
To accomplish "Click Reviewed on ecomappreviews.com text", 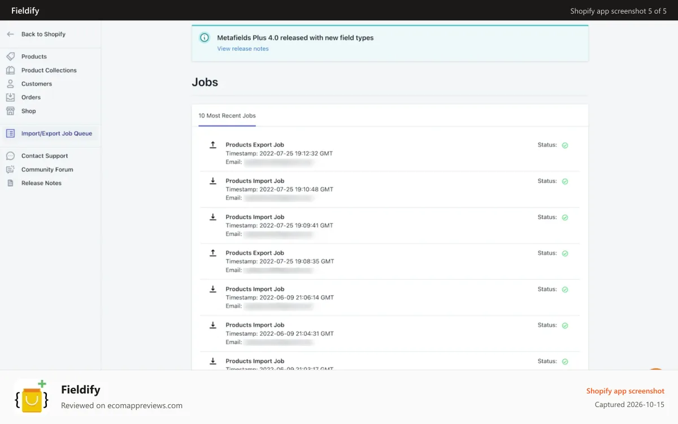I will click(x=121, y=405).
